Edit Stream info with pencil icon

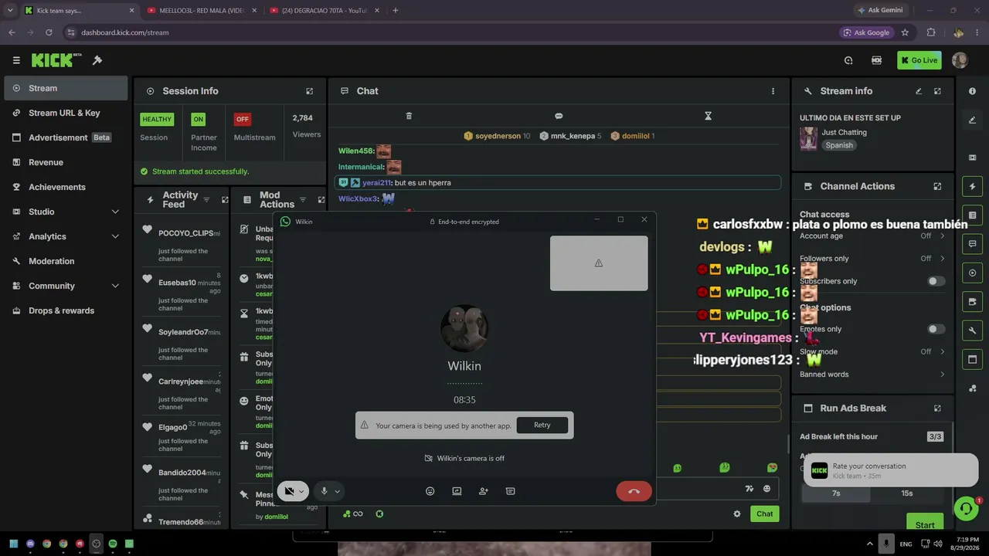(x=919, y=91)
